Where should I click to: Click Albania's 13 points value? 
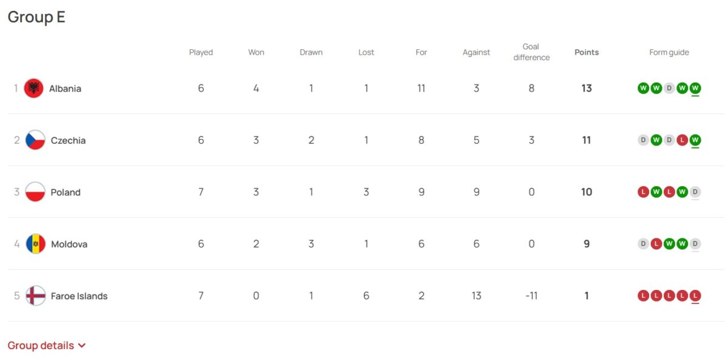(x=587, y=89)
